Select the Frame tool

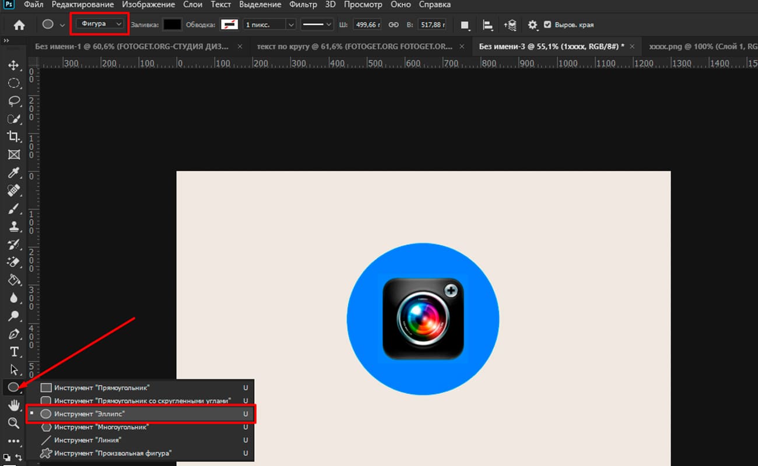click(x=13, y=155)
